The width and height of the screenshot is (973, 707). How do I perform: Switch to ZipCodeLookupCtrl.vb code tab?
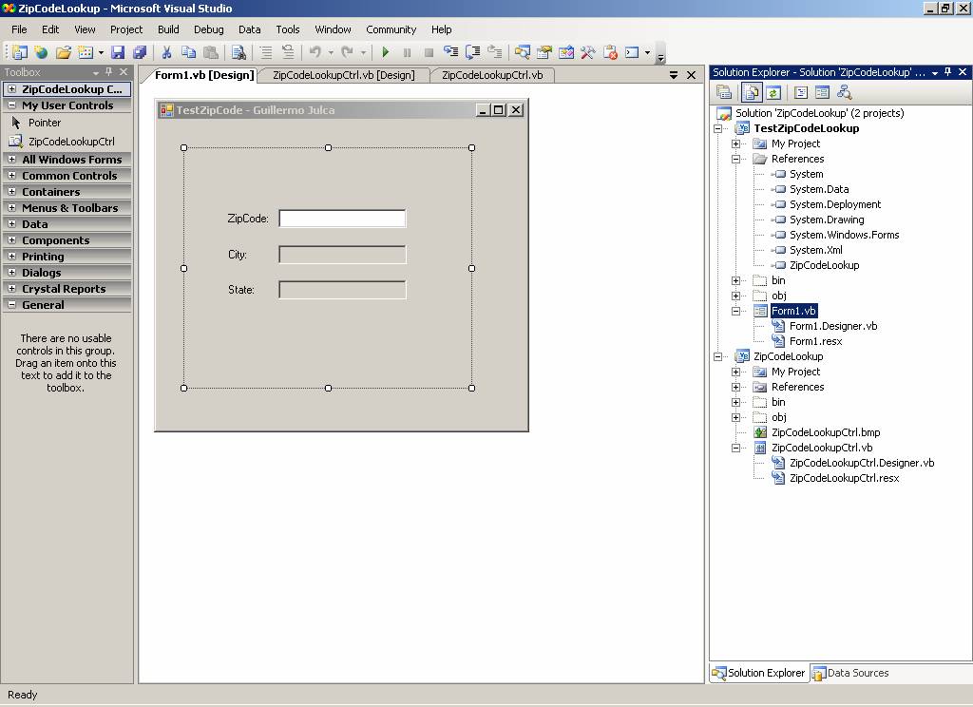(x=491, y=75)
